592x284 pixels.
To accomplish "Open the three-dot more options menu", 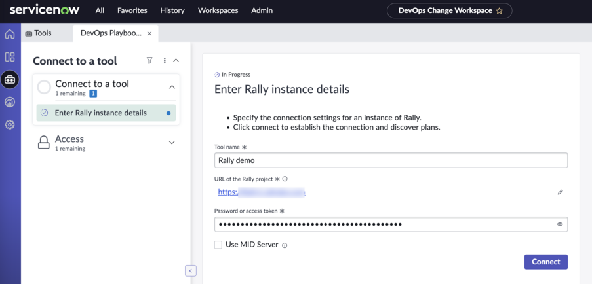I will 165,60.
